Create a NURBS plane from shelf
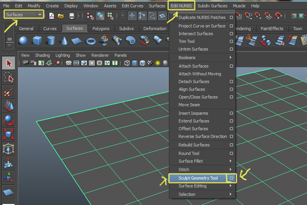This screenshot has width=307, height=205. pos(76,41)
